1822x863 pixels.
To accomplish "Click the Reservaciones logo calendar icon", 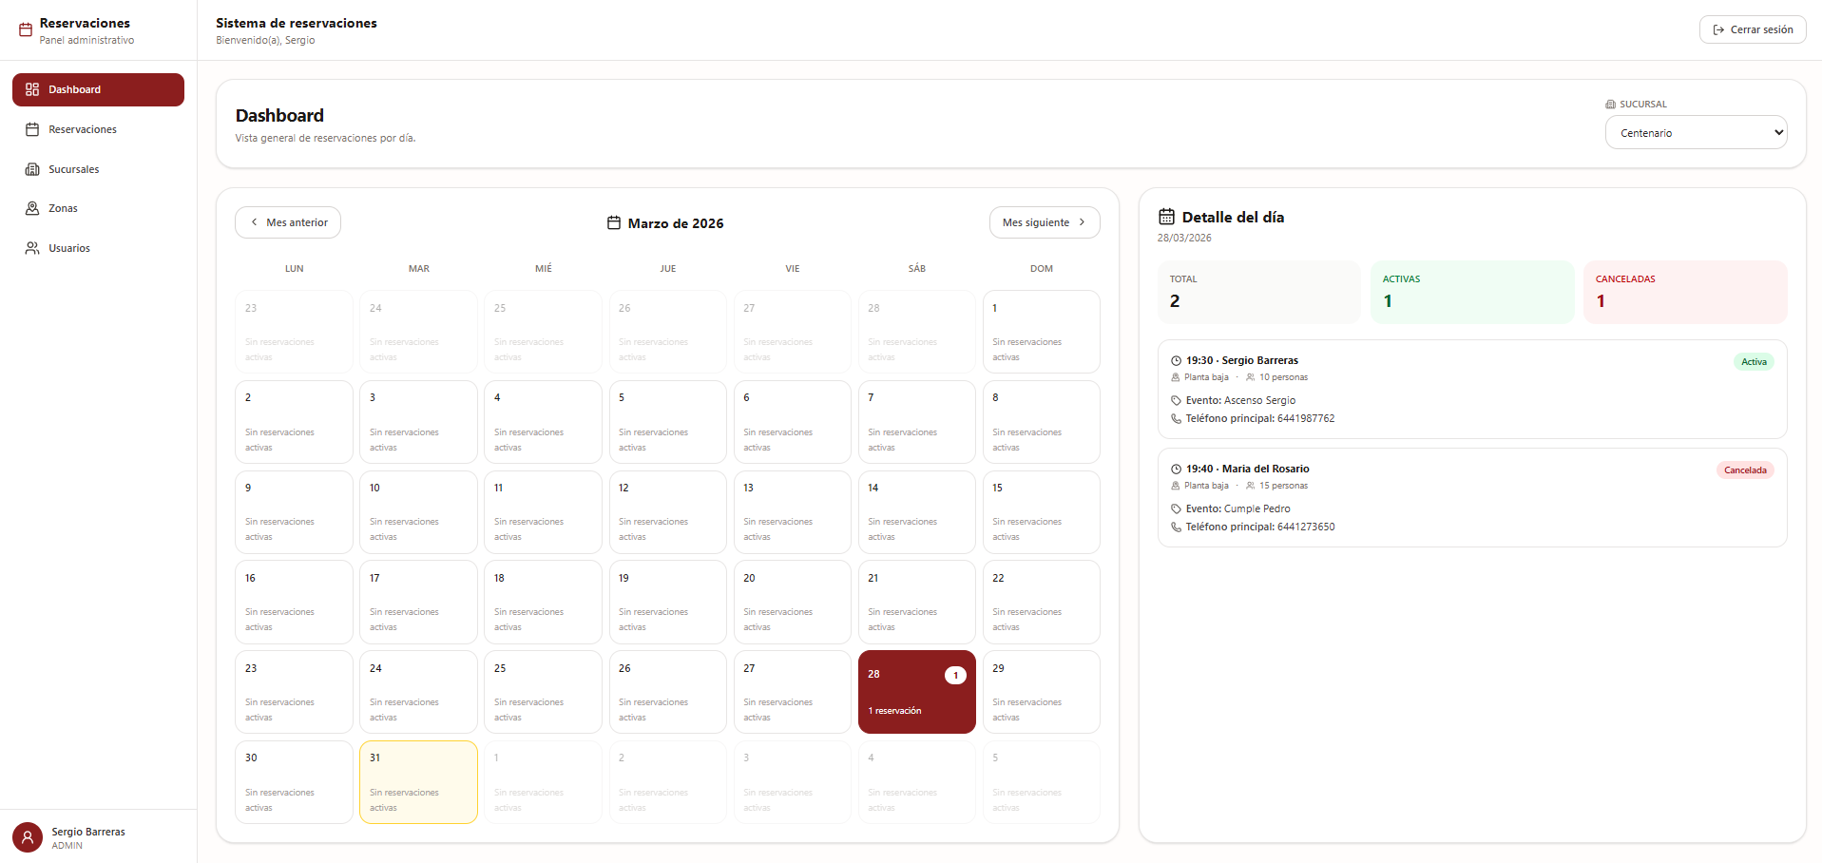I will pos(26,30).
